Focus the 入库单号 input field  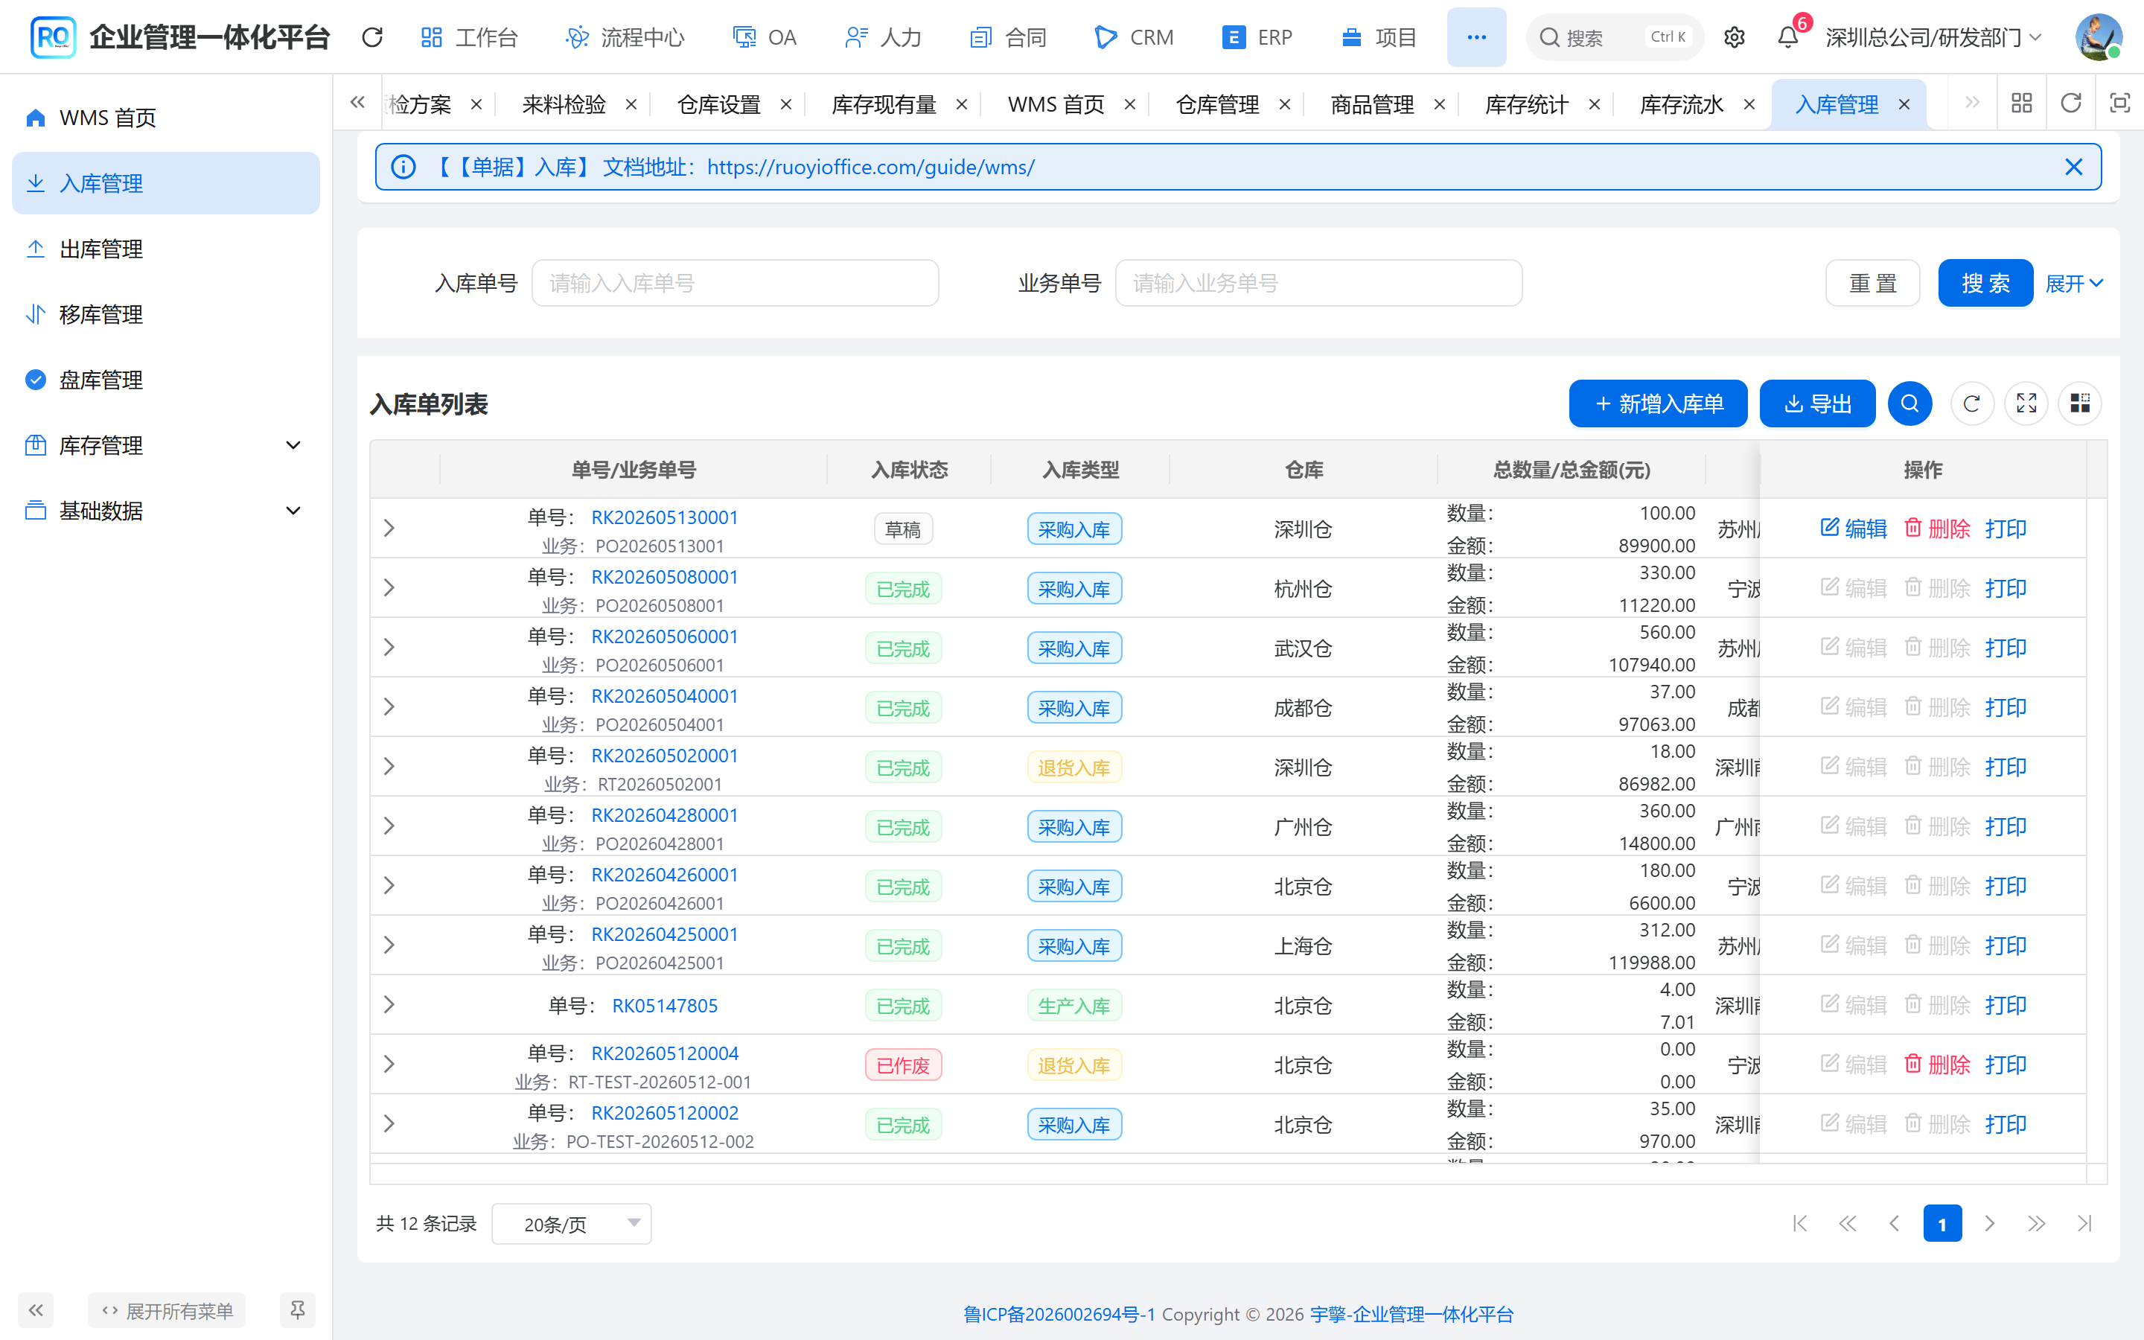735,284
